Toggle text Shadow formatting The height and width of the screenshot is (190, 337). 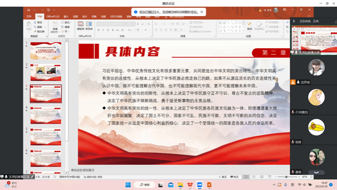point(113,30)
